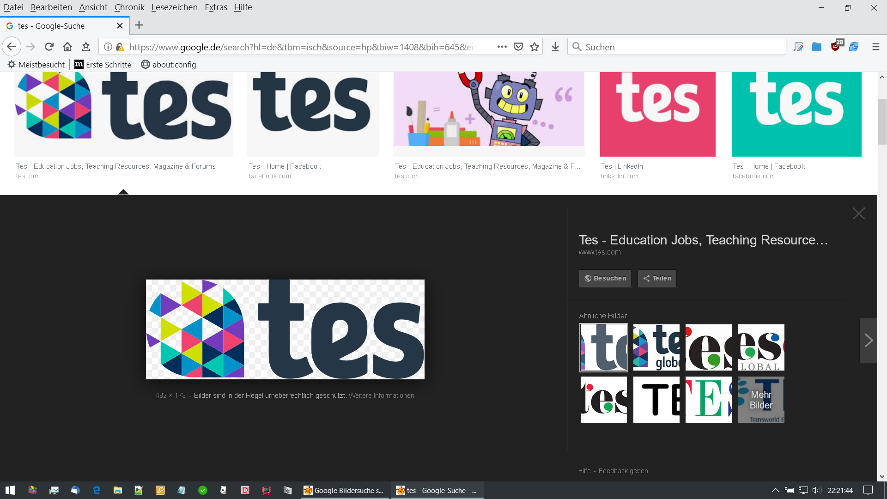The image size is (887, 499).
Task: Click the Teilen share button
Action: click(657, 278)
